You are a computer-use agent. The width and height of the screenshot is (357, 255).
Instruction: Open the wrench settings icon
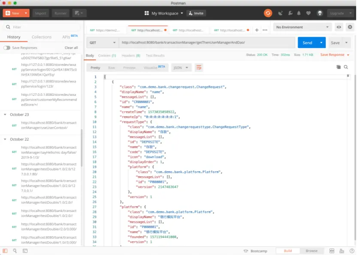click(290, 13)
